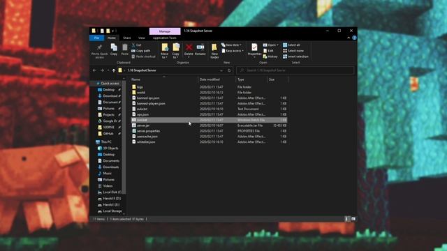This screenshot has height=251, width=447.
Task: Create a New folder
Action: click(214, 51)
